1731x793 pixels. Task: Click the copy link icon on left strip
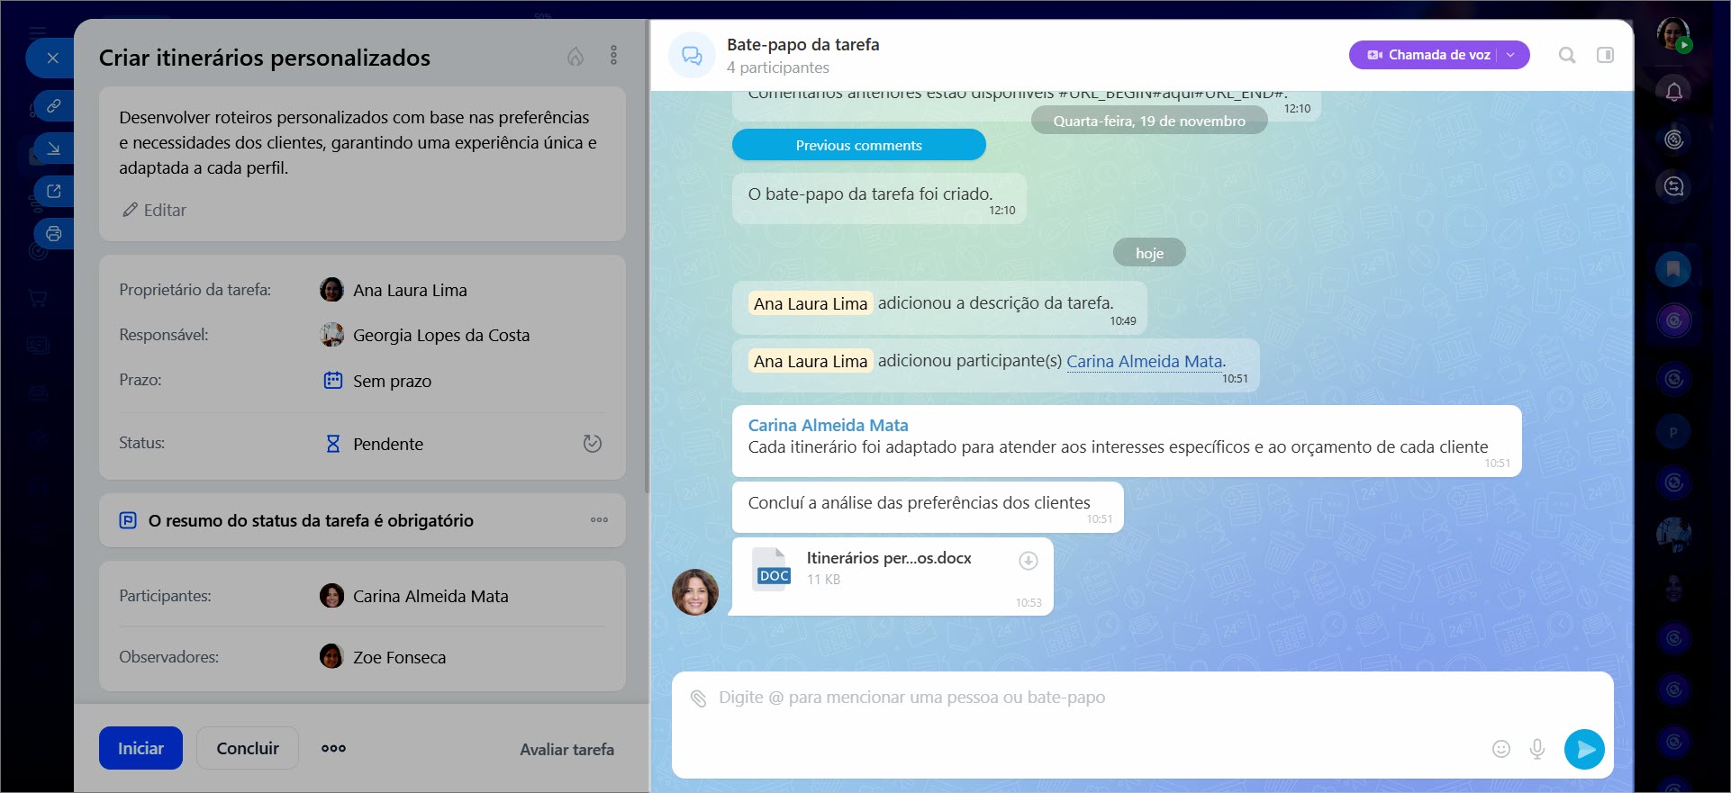tap(54, 106)
